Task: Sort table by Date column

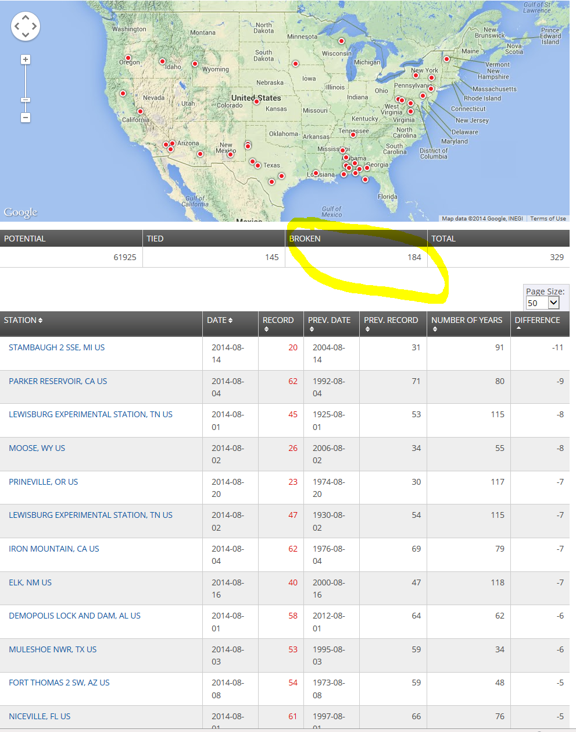Action: [x=220, y=320]
